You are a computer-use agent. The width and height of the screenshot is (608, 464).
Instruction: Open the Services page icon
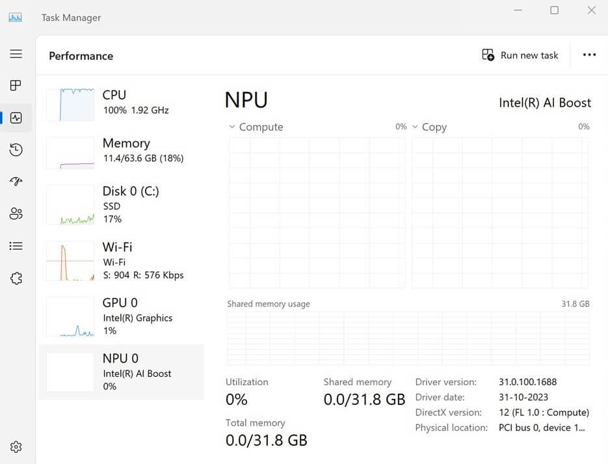click(16, 278)
